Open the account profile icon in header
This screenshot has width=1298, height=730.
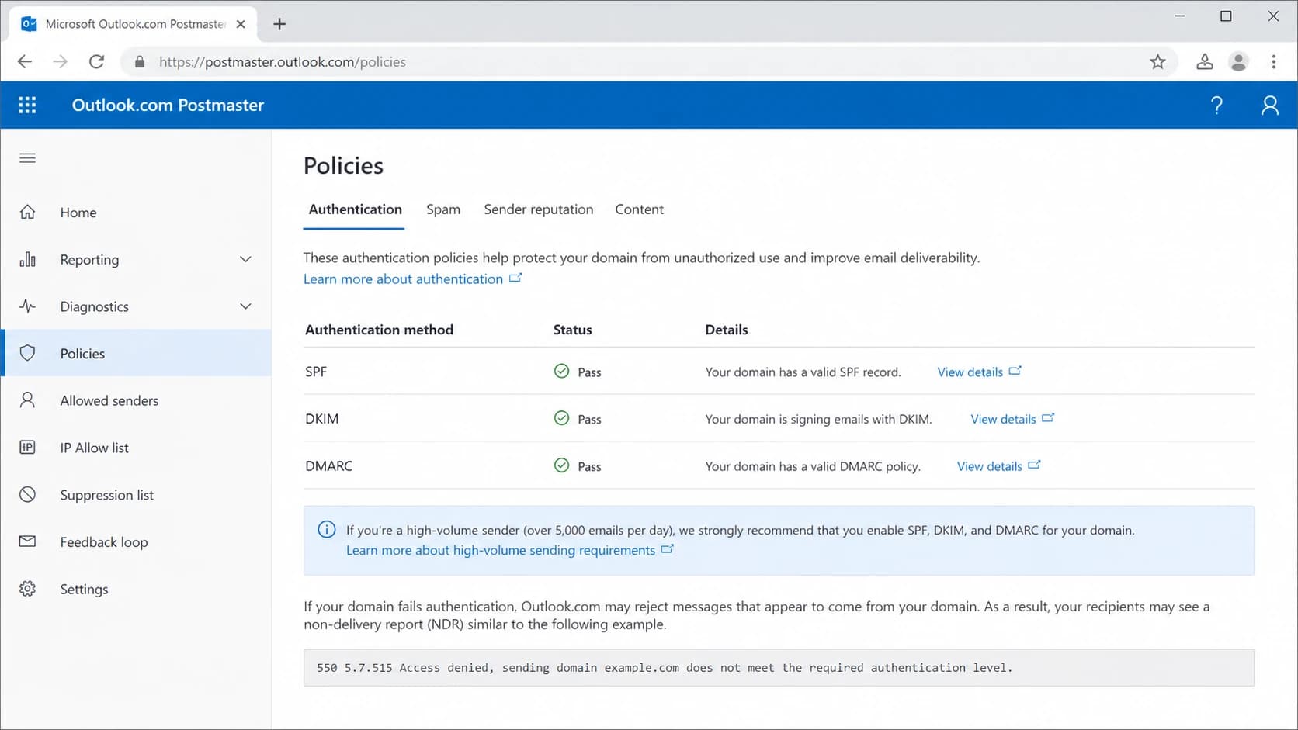[1270, 105]
